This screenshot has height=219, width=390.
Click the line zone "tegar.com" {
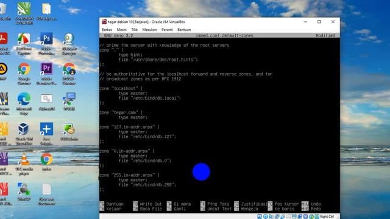click(121, 113)
